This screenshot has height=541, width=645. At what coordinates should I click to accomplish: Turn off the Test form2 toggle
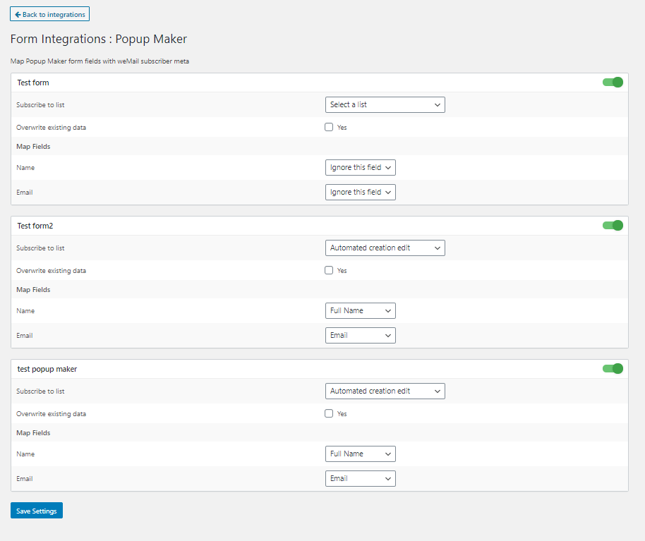click(613, 225)
